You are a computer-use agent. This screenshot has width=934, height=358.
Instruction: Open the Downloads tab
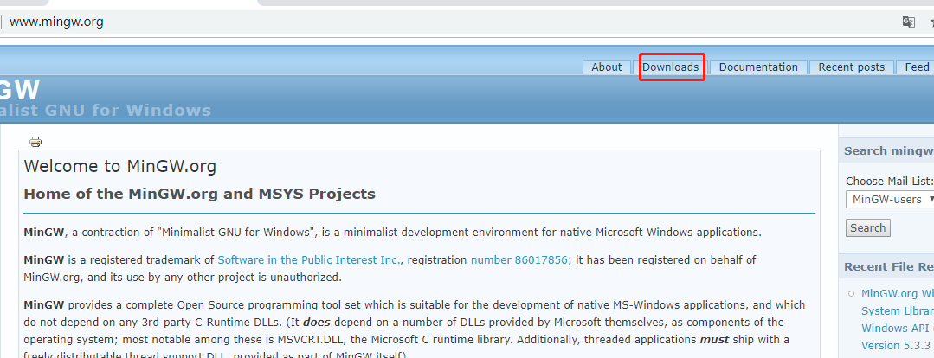tap(670, 67)
